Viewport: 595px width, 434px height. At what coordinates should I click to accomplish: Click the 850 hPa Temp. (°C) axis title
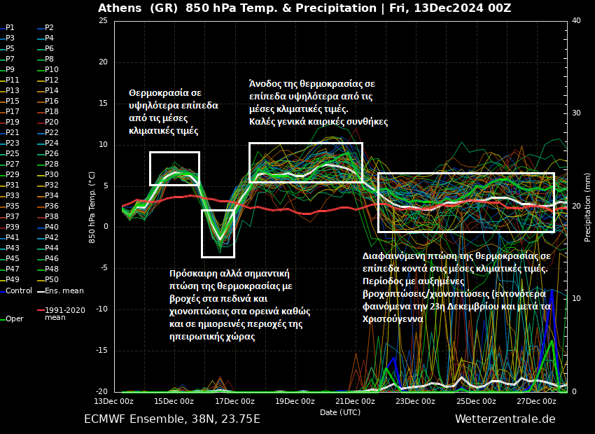(x=92, y=207)
